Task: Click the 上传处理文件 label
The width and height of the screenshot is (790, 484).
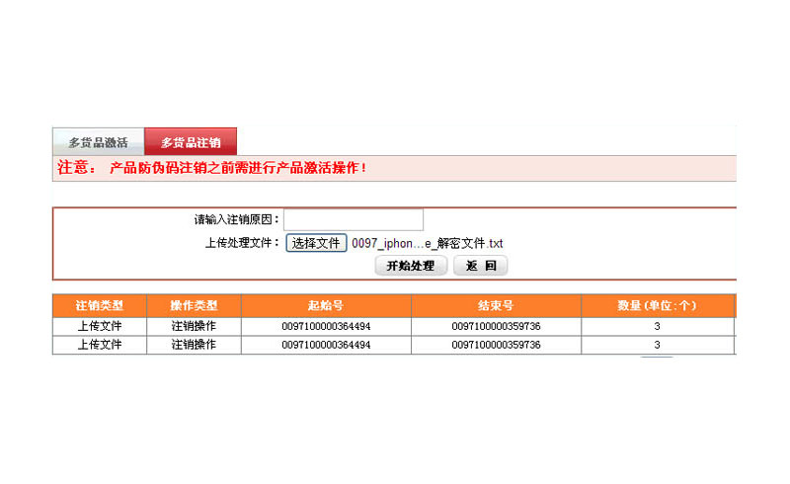Action: (242, 243)
